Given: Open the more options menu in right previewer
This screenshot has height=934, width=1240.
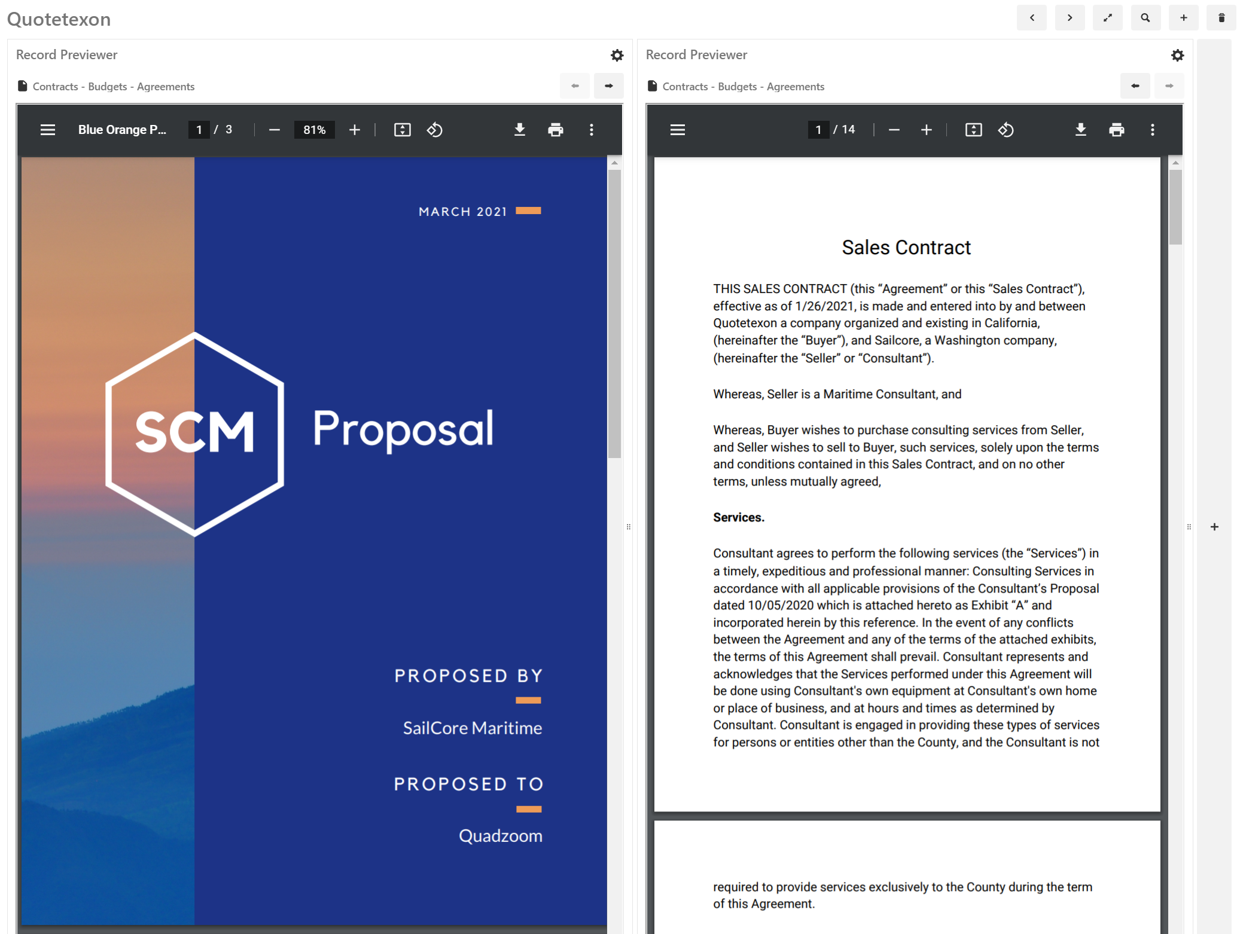Looking at the screenshot, I should pyautogui.click(x=1154, y=129).
